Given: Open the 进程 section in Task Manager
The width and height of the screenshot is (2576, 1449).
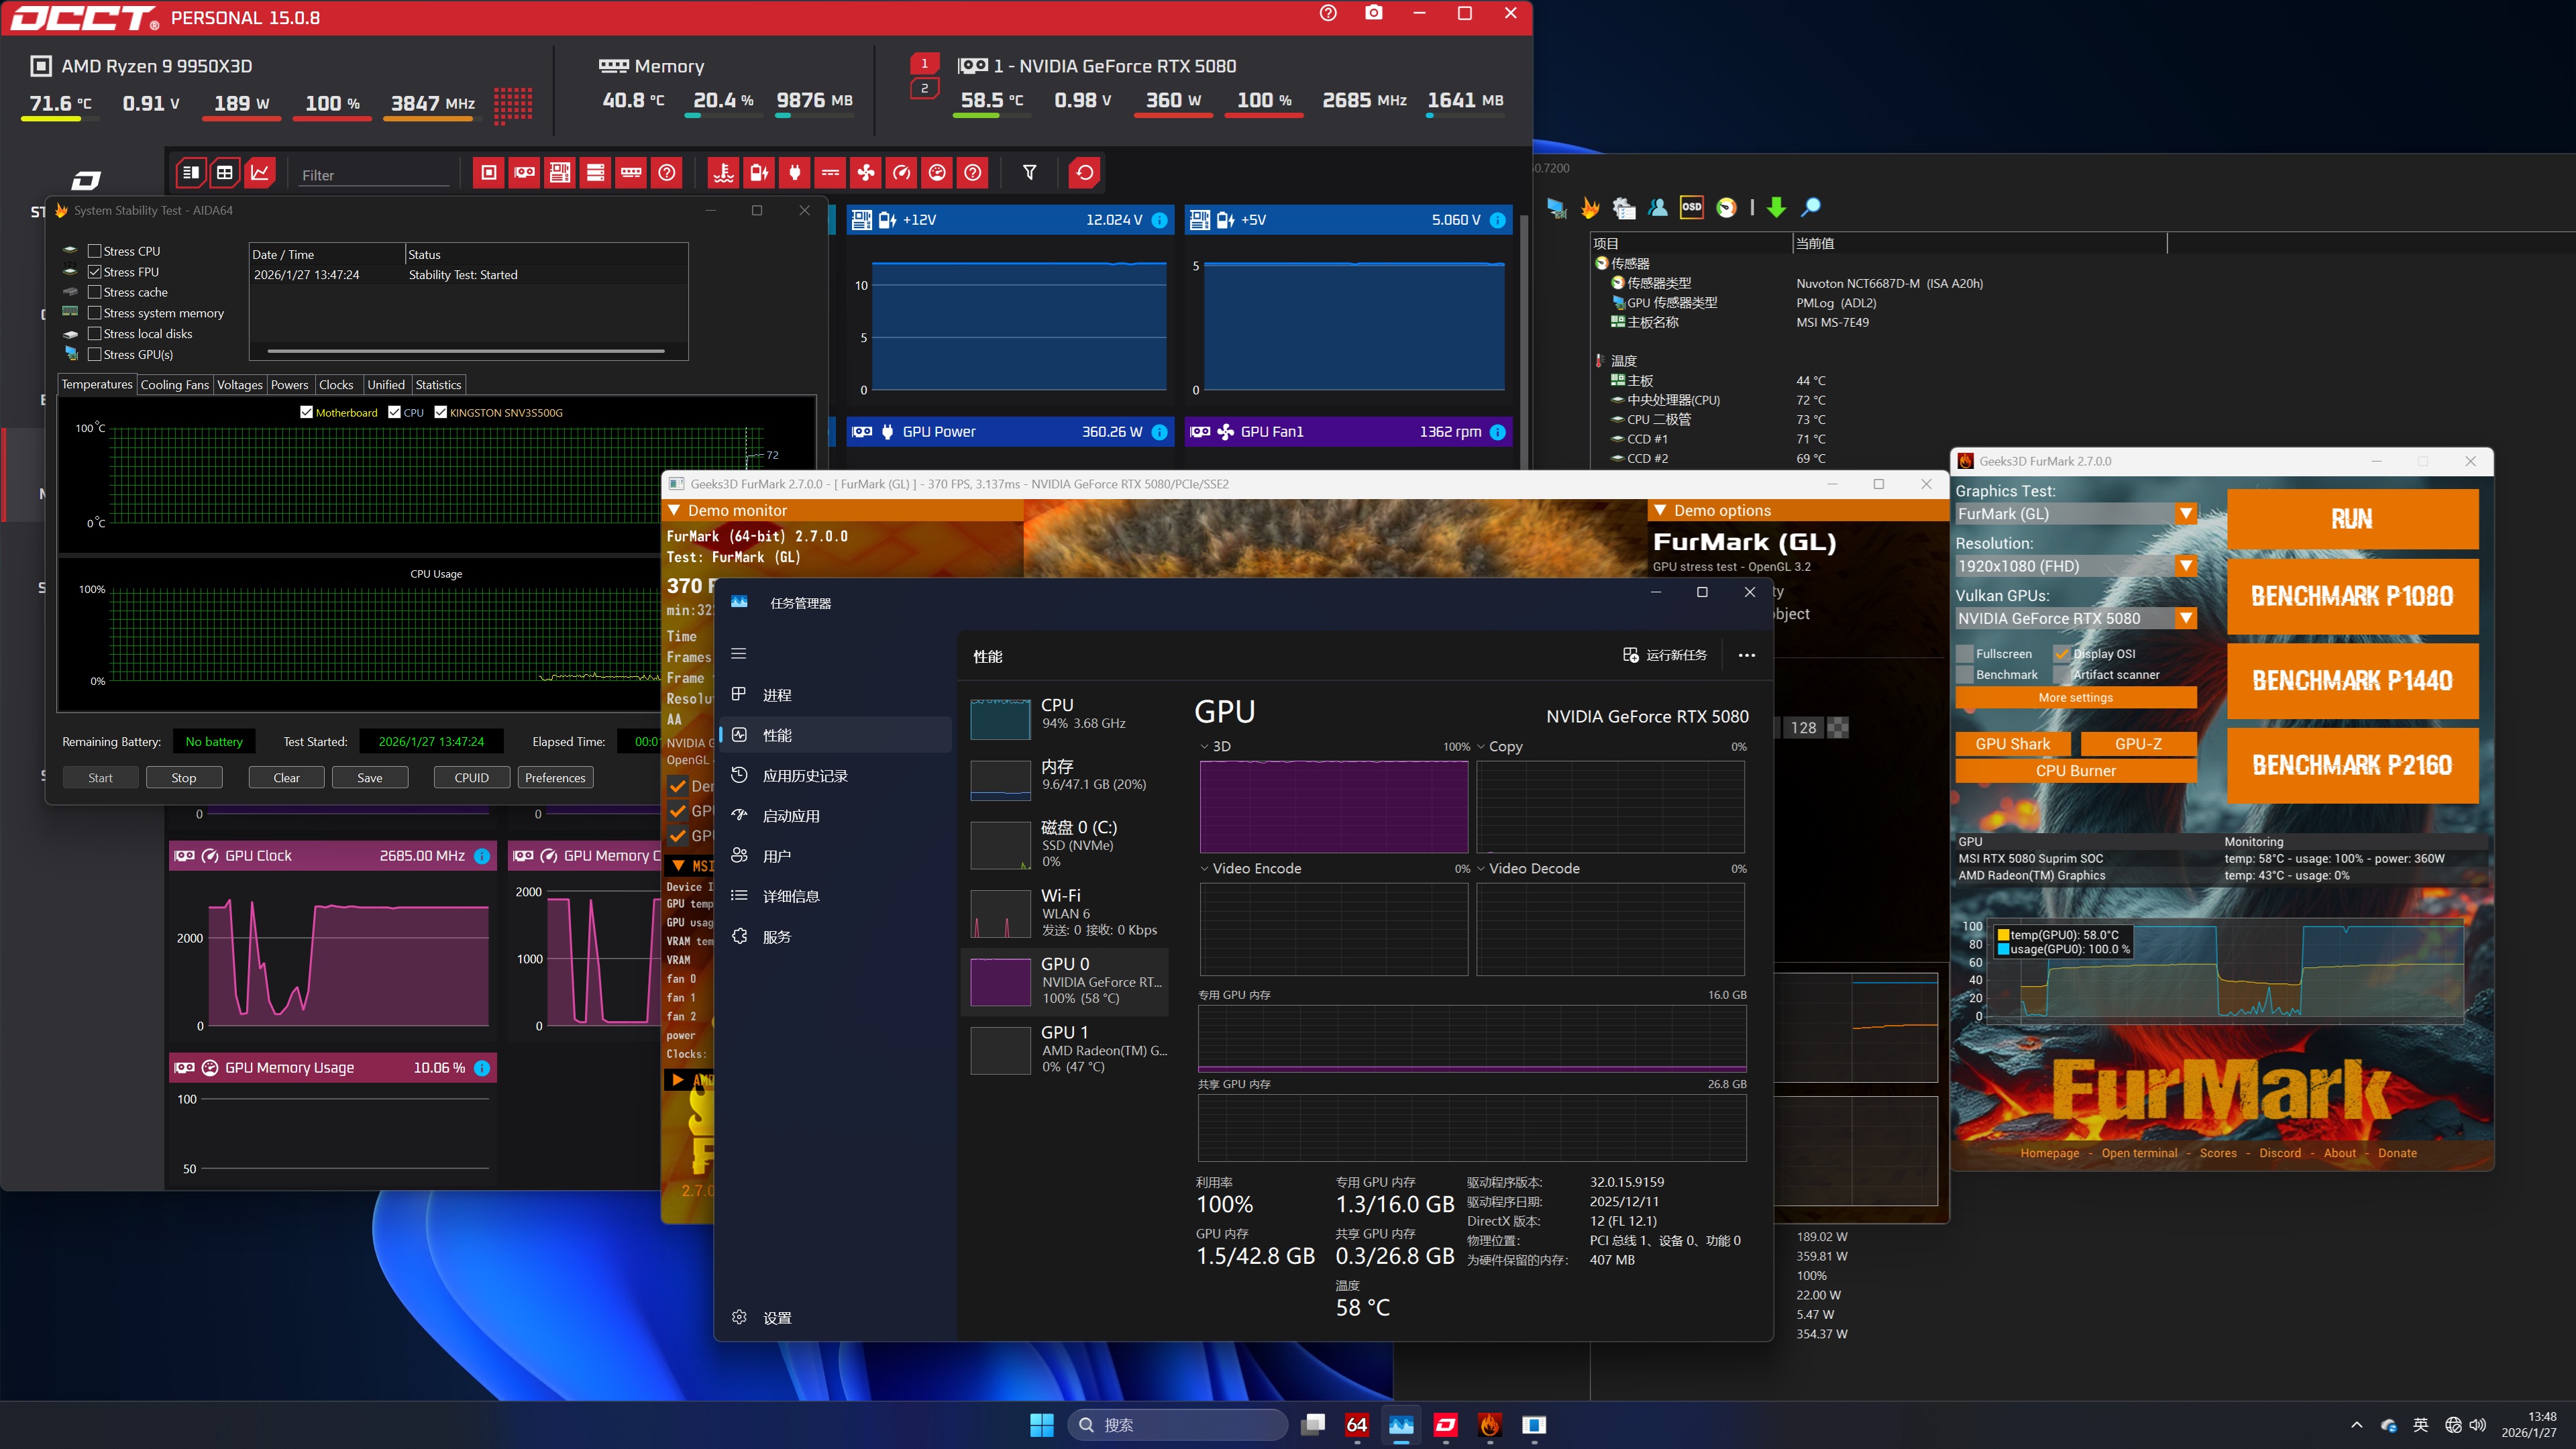Looking at the screenshot, I should pyautogui.click(x=777, y=695).
